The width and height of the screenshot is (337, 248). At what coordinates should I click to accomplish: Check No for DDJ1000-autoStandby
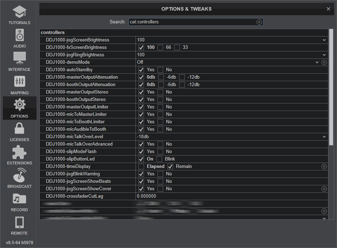pos(161,70)
